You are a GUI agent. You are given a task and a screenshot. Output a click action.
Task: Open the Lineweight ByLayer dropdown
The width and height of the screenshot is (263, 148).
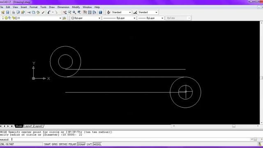point(162,18)
